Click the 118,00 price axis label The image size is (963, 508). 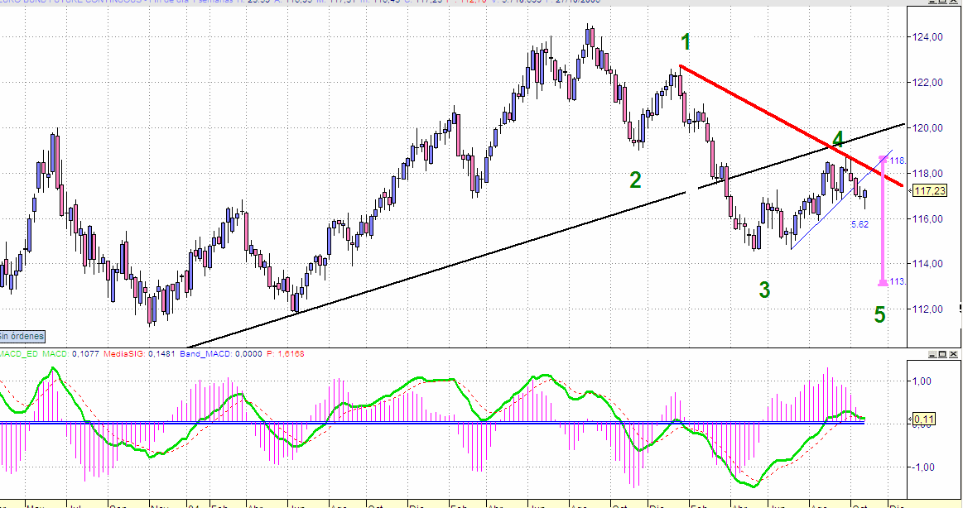point(927,174)
